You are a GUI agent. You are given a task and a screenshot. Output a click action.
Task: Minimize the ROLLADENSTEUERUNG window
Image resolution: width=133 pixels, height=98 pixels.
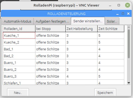coord(117,14)
